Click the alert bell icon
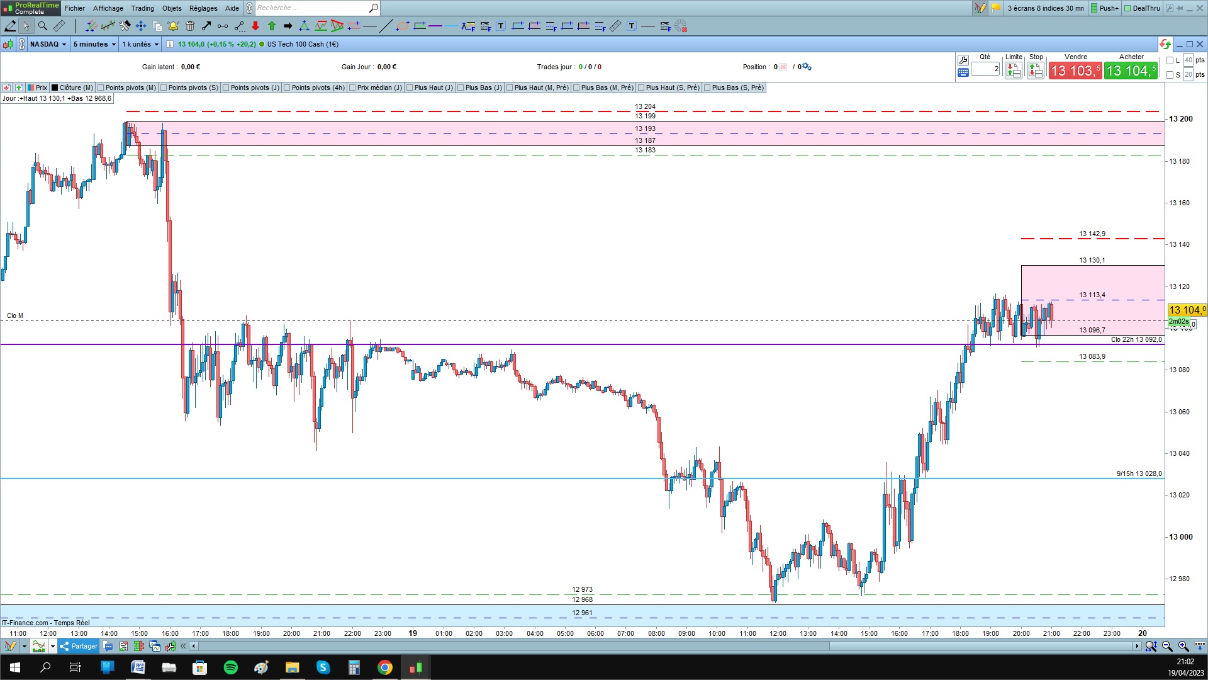1208x680 pixels. pyautogui.click(x=173, y=26)
